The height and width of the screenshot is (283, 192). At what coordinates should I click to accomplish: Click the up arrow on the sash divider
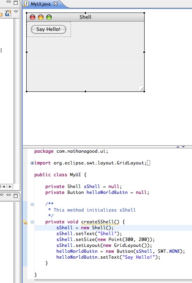(x=178, y=147)
